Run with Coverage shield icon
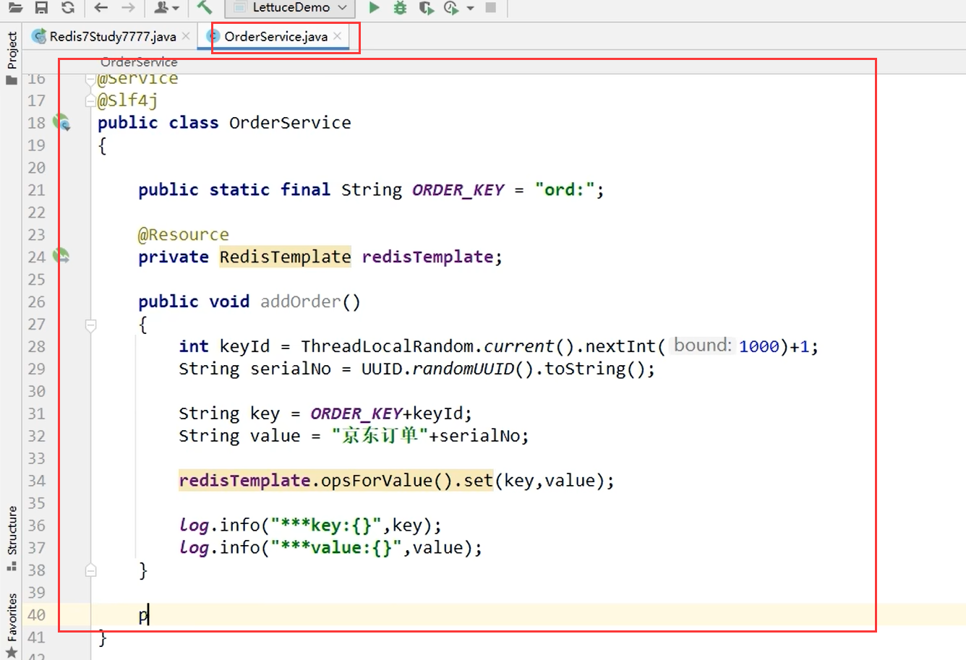The width and height of the screenshot is (966, 660). pyautogui.click(x=426, y=8)
